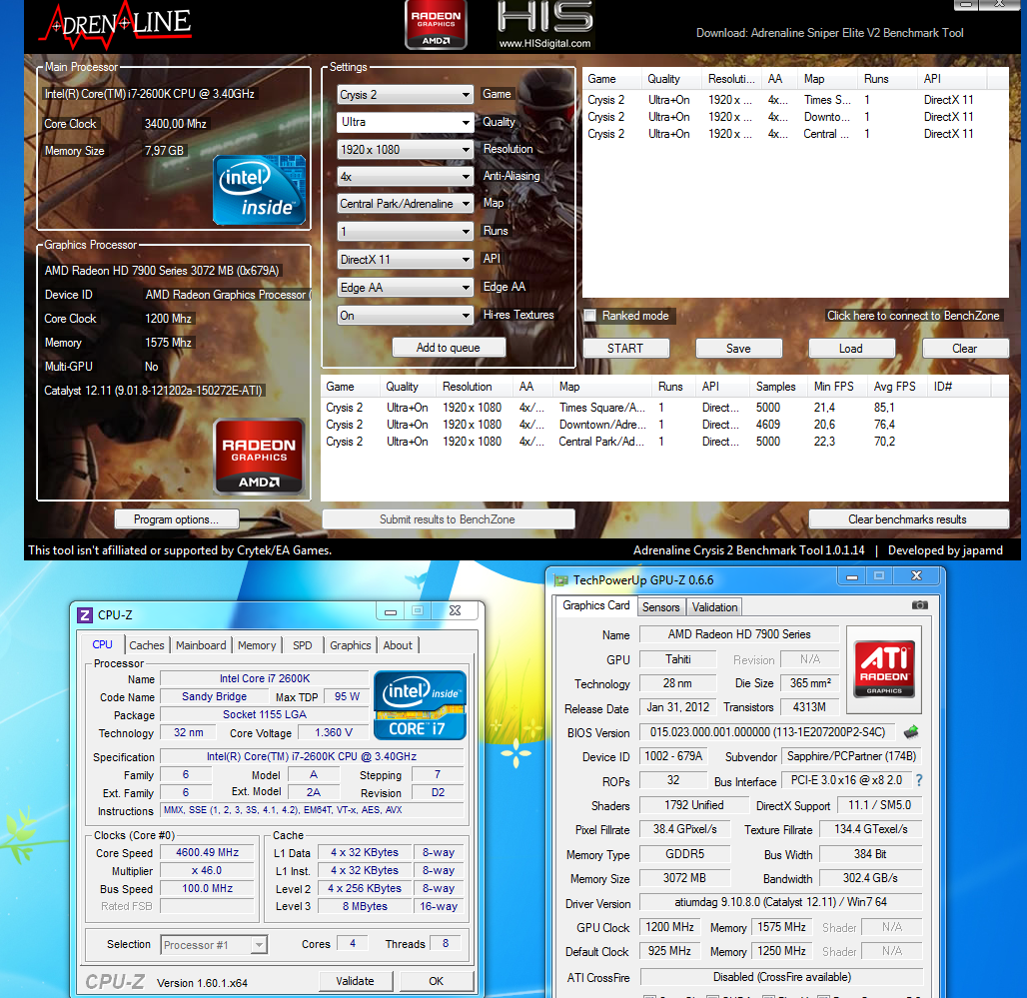Viewport: 1027px width, 998px height.
Task: Sort results by the Min FPS column header
Action: 834,387
